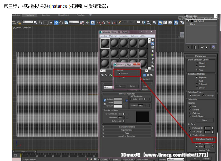Click Cancel in Instance (Copy) dialog
Image resolution: width=221 pixels, height=161 pixels.
tap(132, 86)
